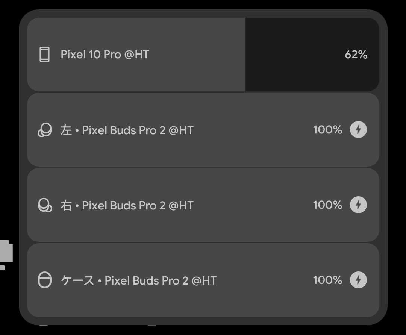
Task: Click the charging bolt on the case row
Action: point(358,280)
